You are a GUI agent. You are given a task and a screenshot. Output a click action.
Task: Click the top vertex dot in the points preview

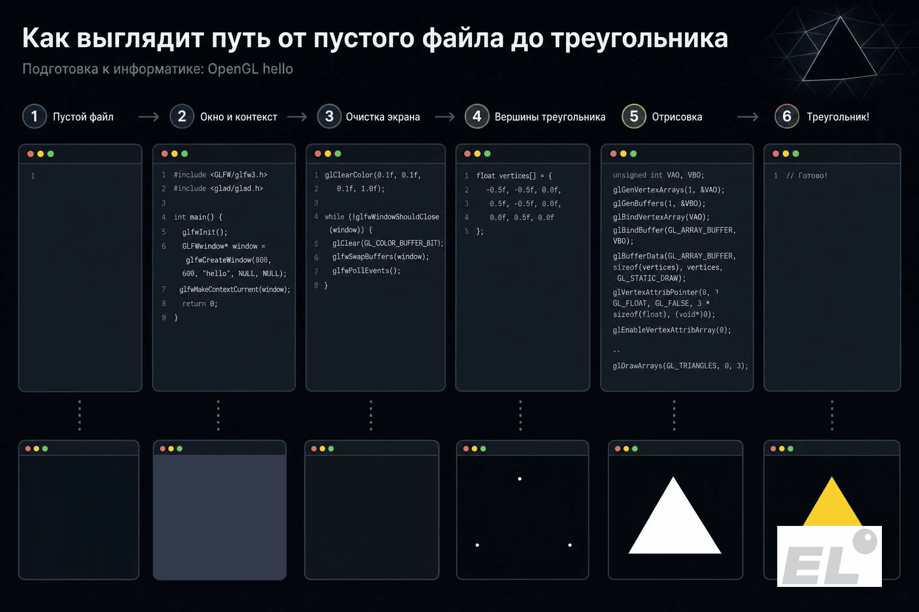(x=519, y=479)
